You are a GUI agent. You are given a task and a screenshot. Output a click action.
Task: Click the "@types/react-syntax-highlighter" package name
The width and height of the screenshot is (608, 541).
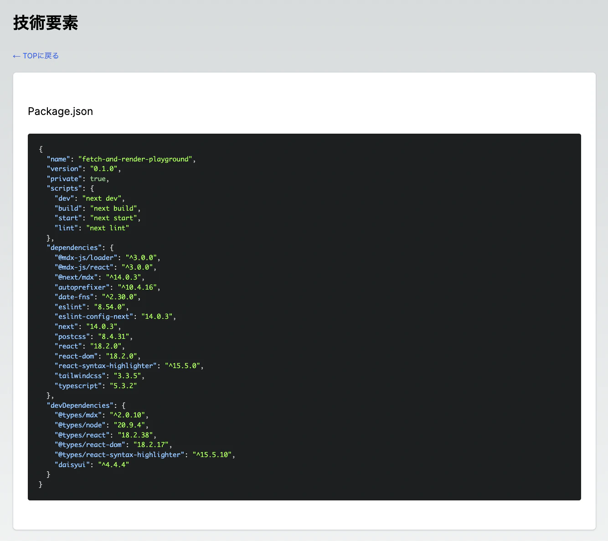pos(119,455)
